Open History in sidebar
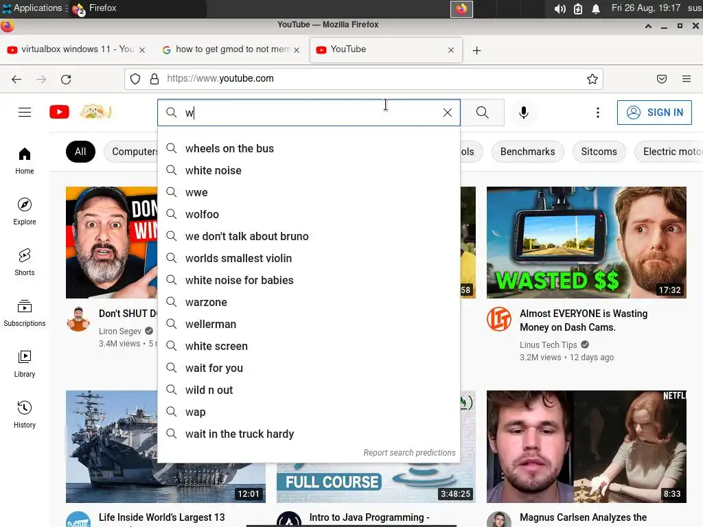 point(25,414)
